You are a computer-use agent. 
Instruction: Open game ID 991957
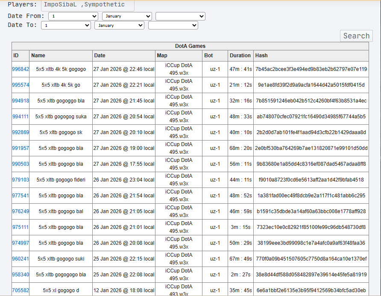pos(21,148)
